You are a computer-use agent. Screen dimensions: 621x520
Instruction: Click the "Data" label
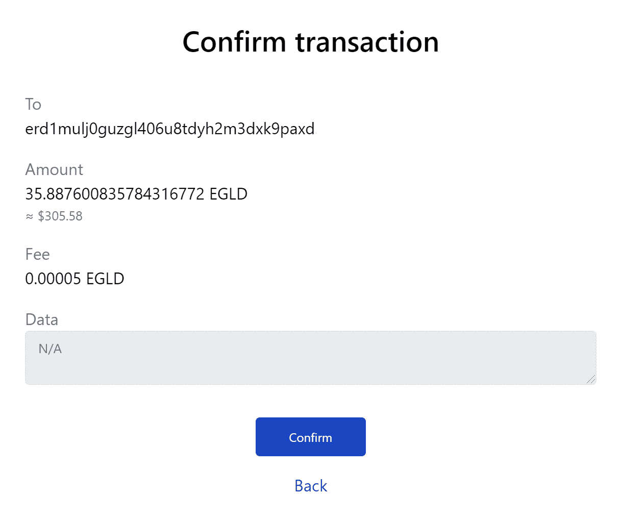click(x=42, y=319)
